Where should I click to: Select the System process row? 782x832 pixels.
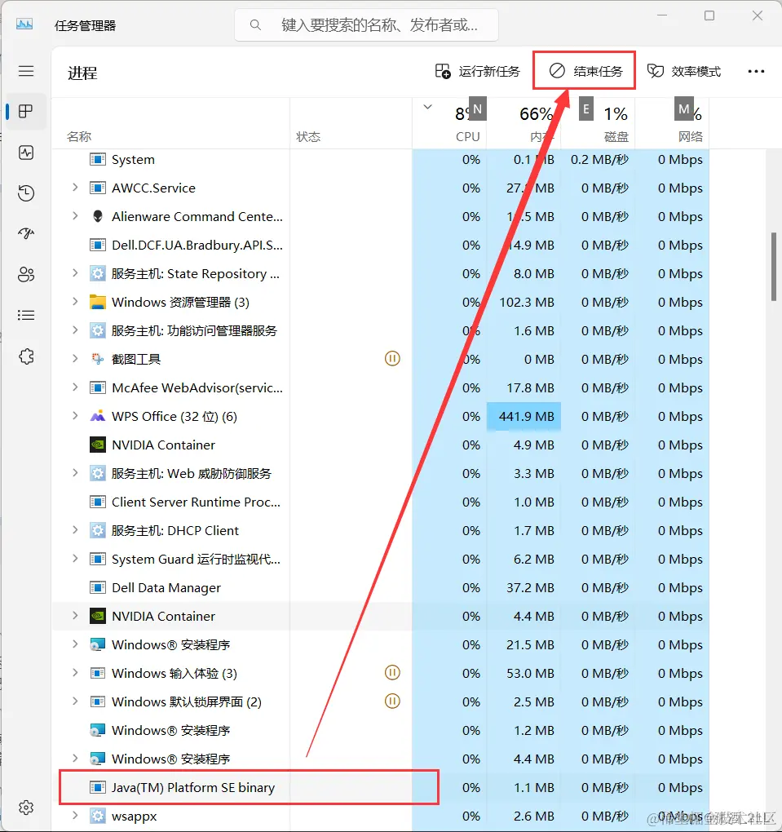coord(380,159)
